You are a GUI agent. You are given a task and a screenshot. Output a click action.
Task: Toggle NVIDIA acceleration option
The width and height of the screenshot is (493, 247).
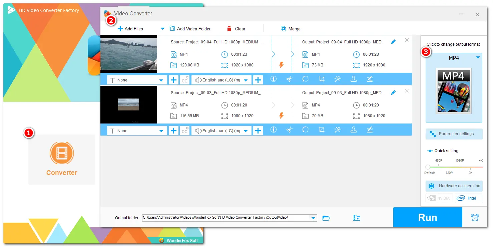pyautogui.click(x=439, y=198)
